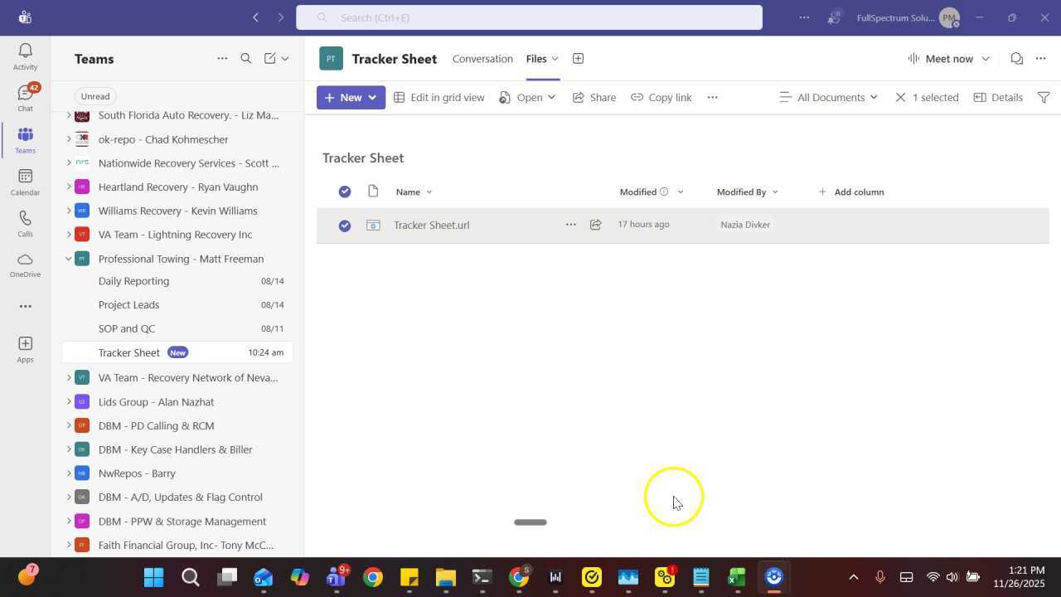The height and width of the screenshot is (597, 1061).
Task: Expand the Meet now options arrow
Action: (x=986, y=59)
